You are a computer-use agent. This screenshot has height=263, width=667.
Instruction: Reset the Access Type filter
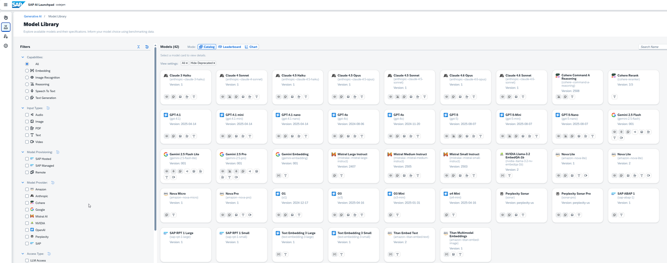(x=49, y=254)
